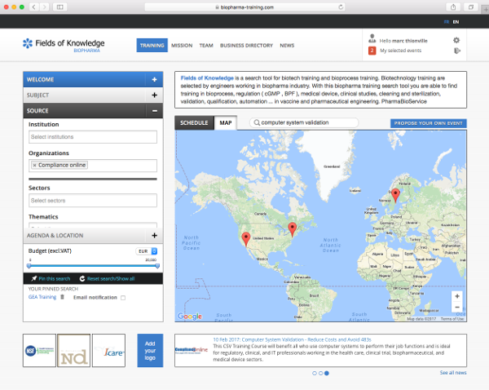Click the map marker in eastern North America
The height and width of the screenshot is (390, 489).
tap(293, 229)
